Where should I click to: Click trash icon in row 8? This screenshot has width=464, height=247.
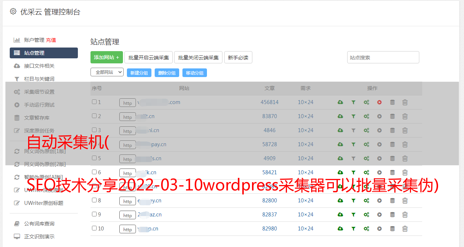coord(405,201)
